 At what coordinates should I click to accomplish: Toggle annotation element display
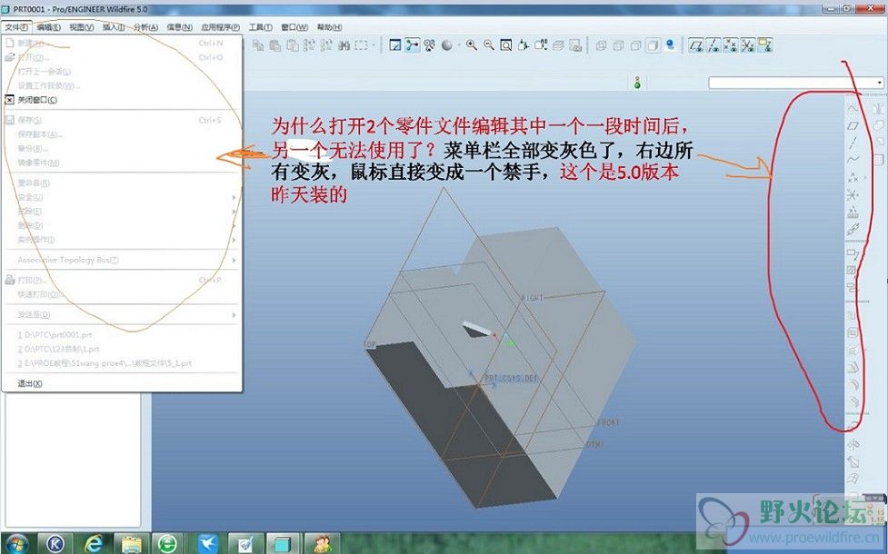tap(765, 45)
